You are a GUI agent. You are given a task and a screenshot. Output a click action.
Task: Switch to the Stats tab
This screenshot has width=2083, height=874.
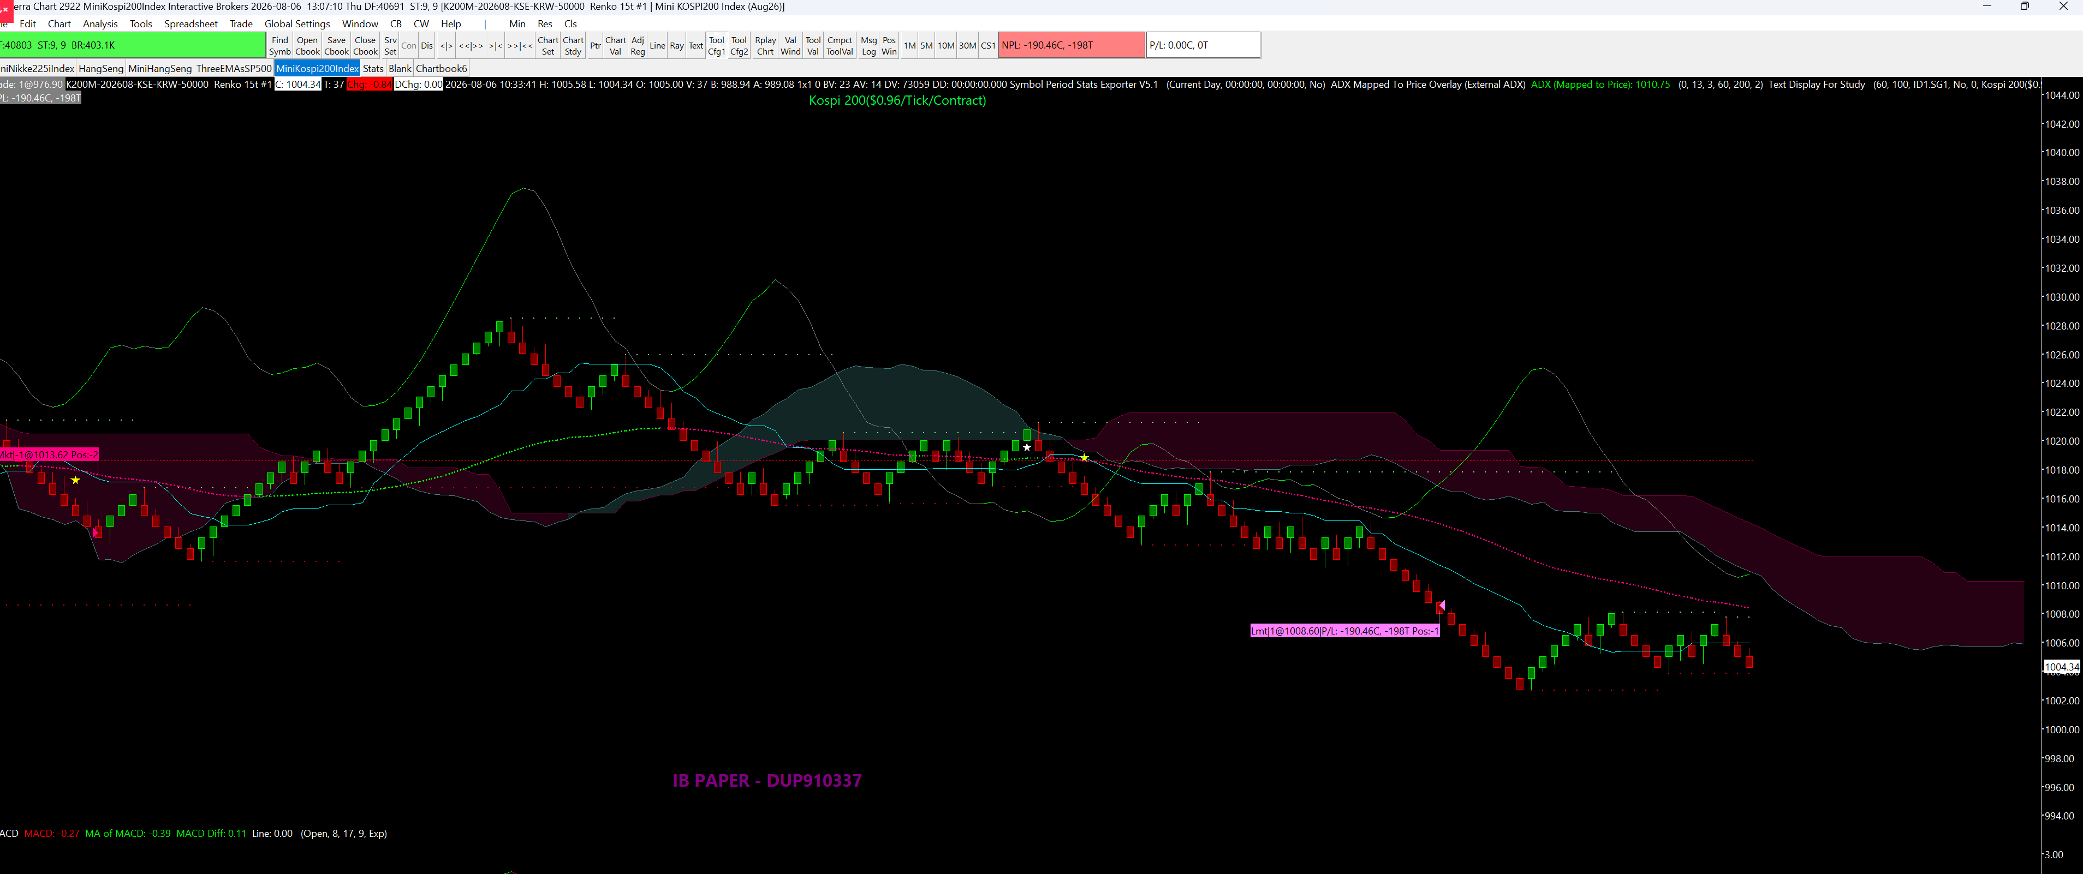pos(373,69)
